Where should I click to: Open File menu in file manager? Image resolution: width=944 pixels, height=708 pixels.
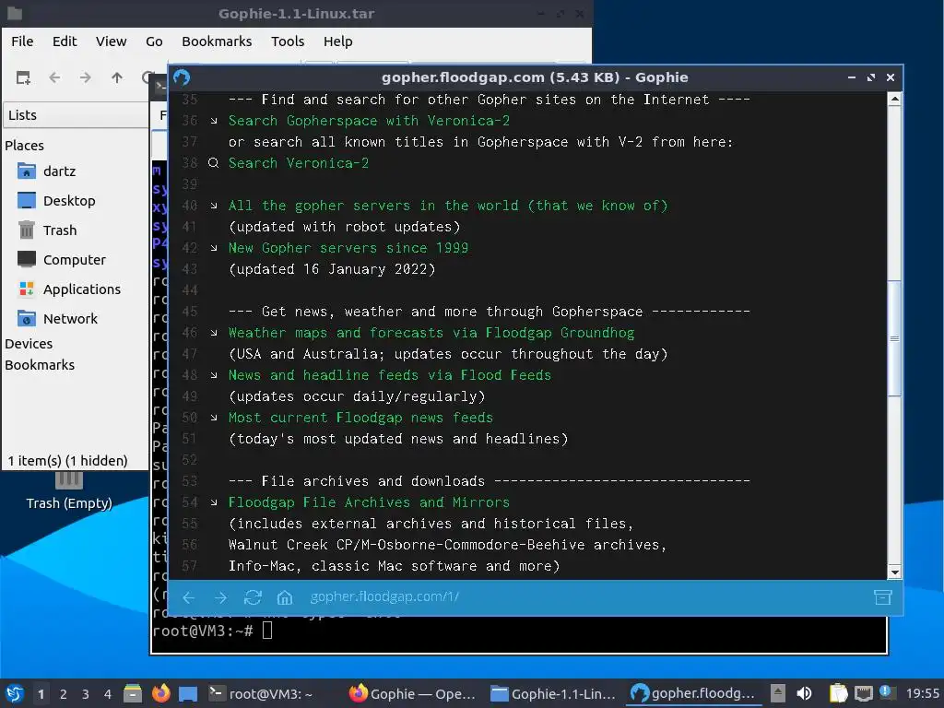coord(22,41)
